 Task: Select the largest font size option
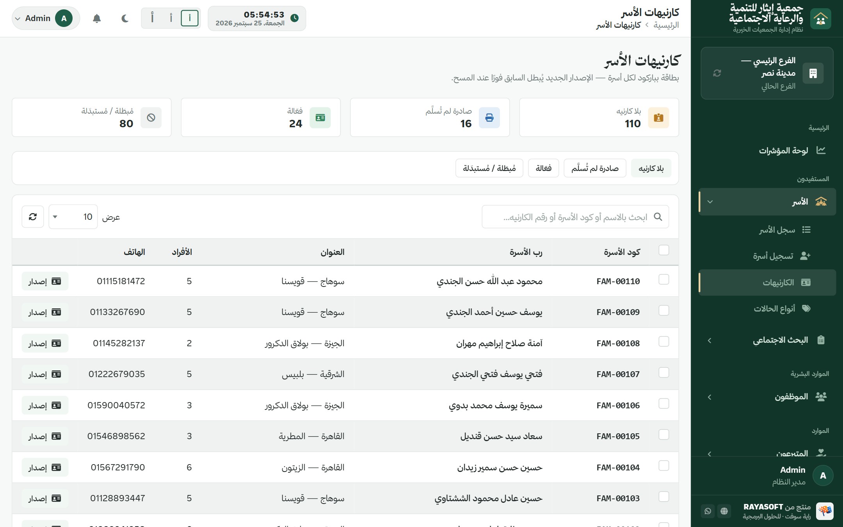tap(152, 18)
